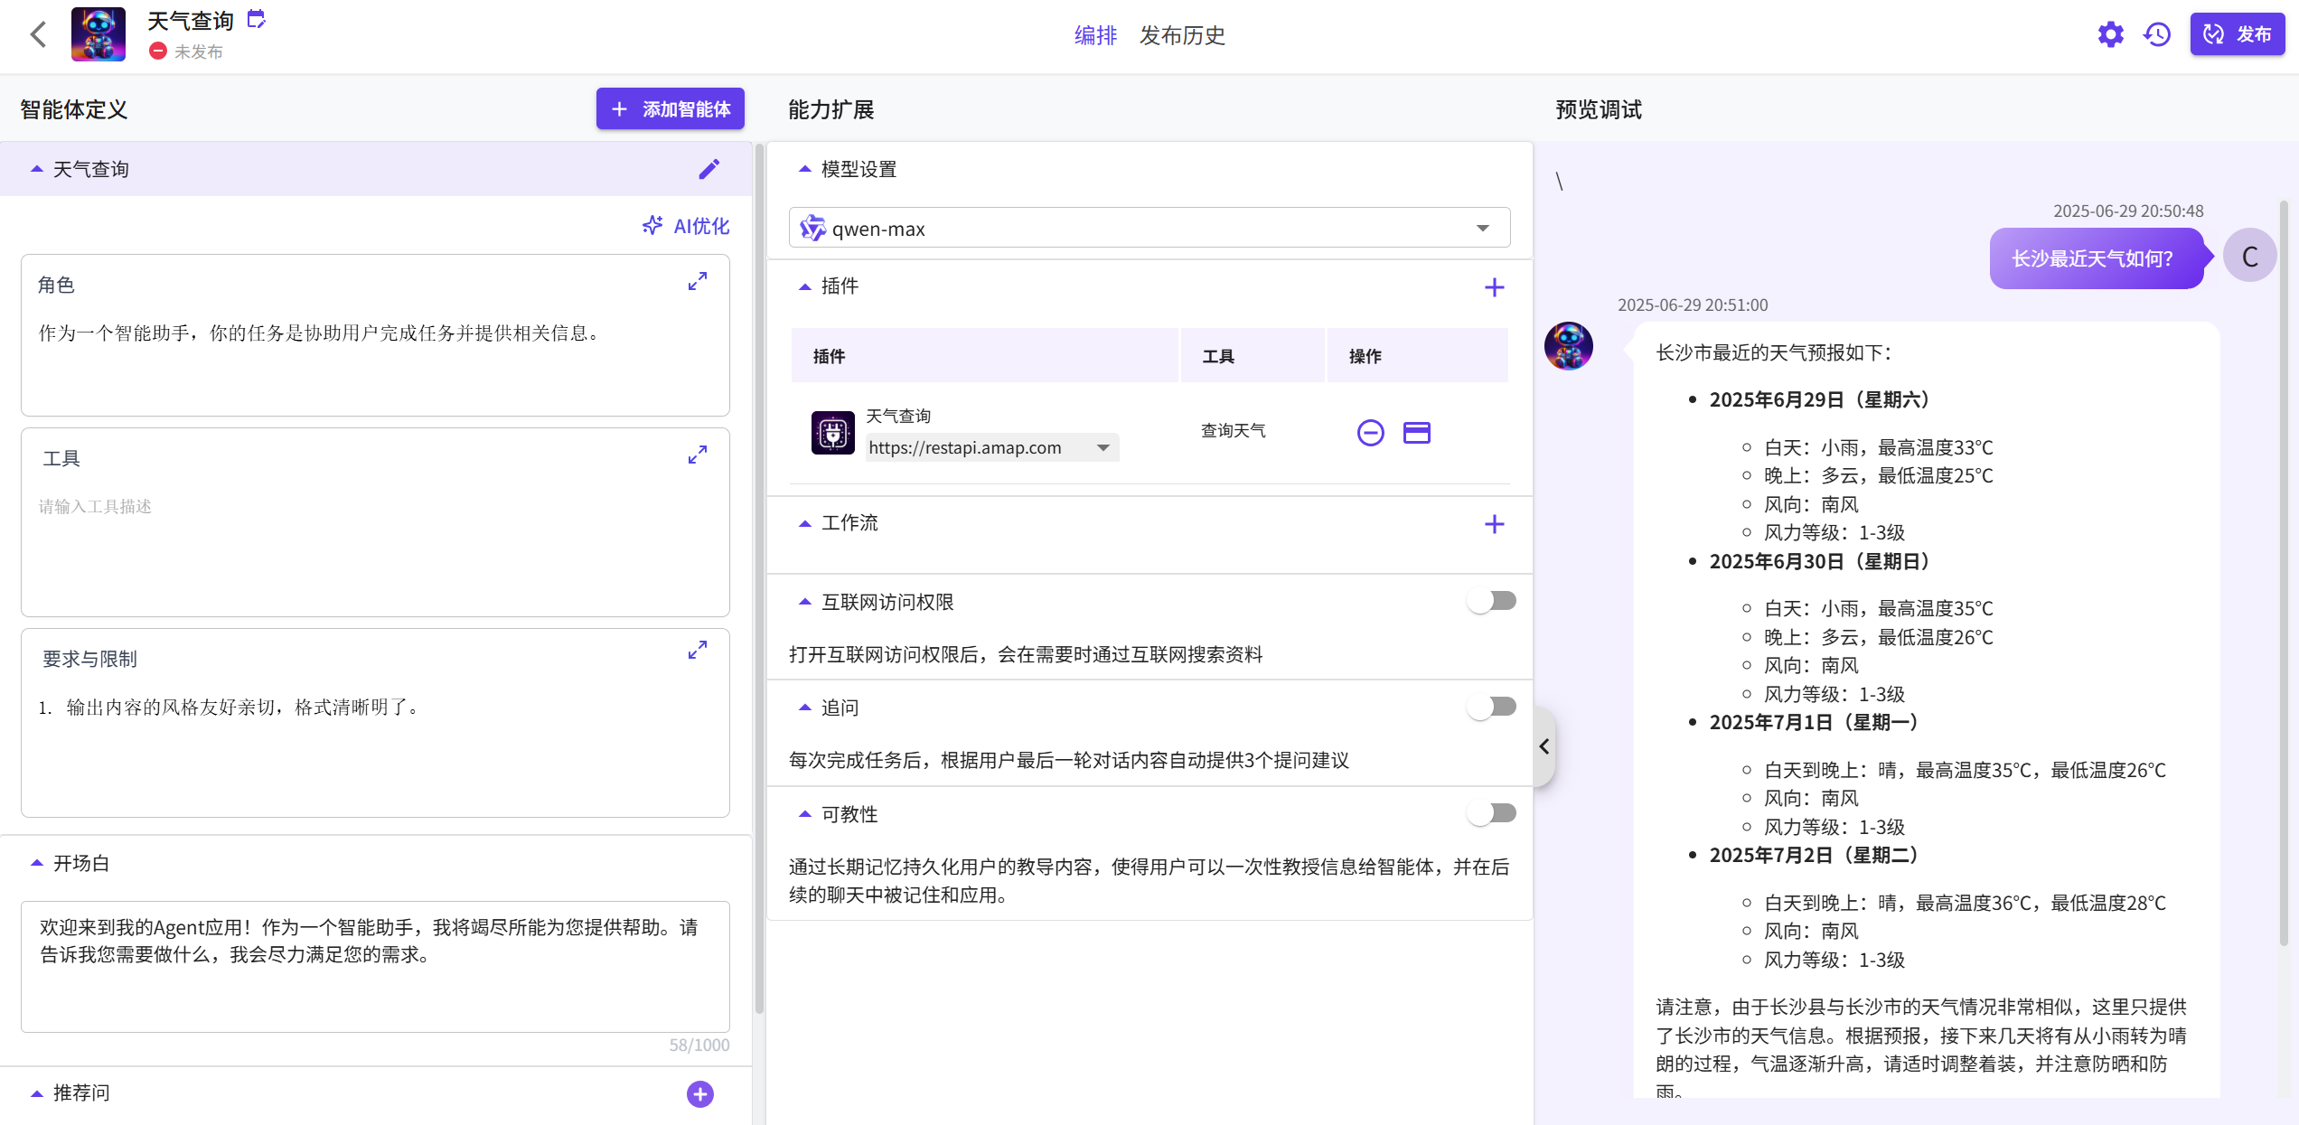This screenshot has height=1125, width=2299.
Task: Collapse the 推荐问 section
Action: [x=37, y=1092]
